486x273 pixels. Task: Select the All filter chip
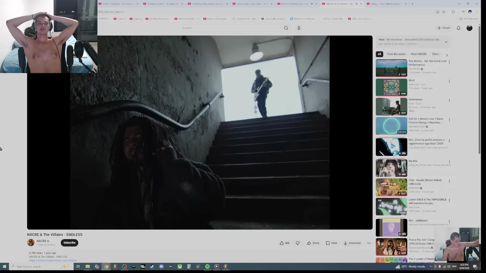[x=379, y=54]
